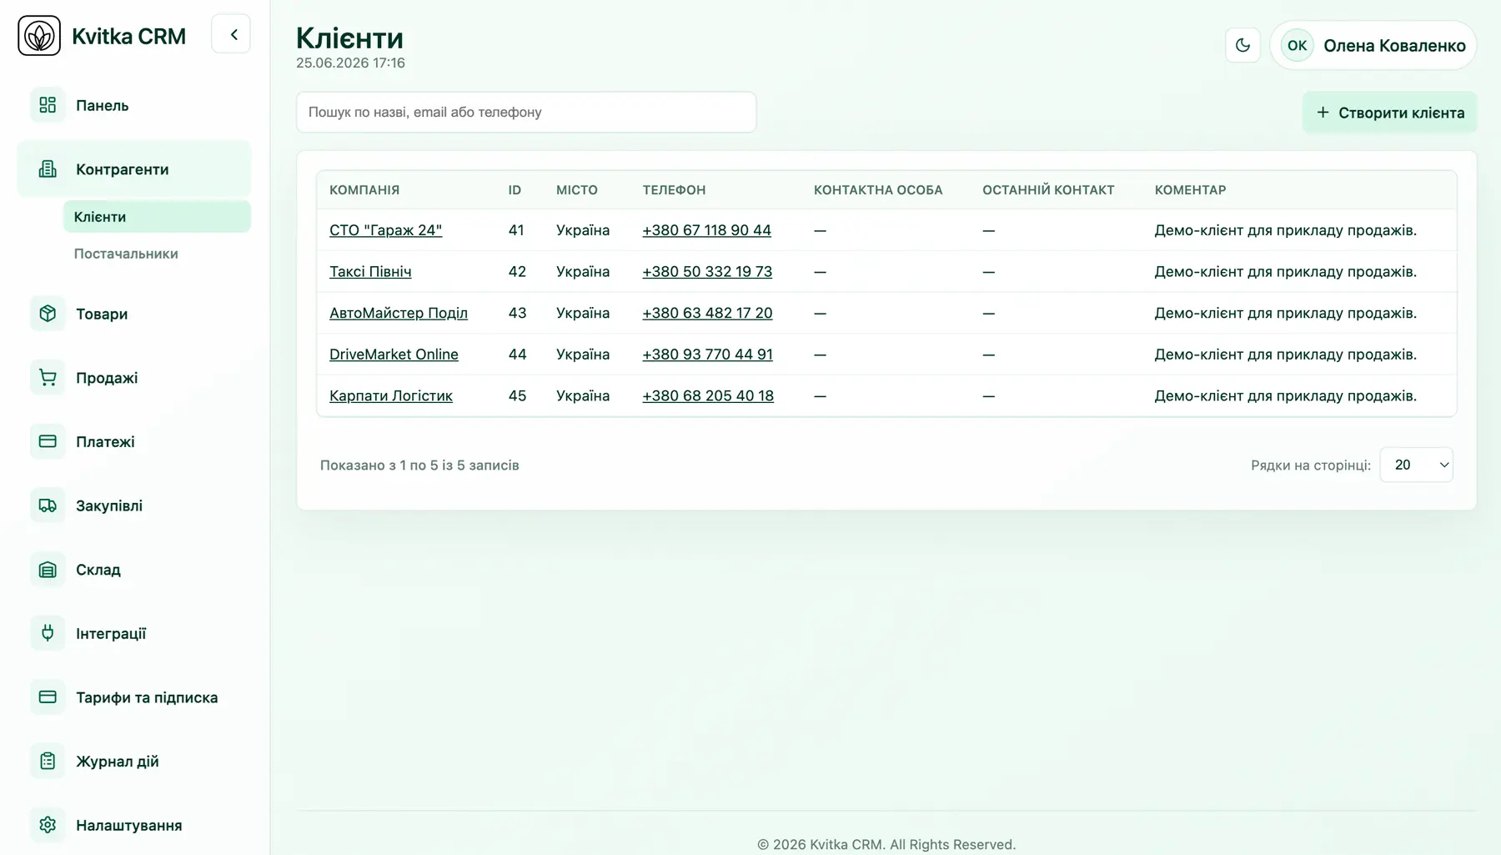Image resolution: width=1501 pixels, height=855 pixels.
Task: Click the Закупівлі truck icon
Action: (48, 505)
